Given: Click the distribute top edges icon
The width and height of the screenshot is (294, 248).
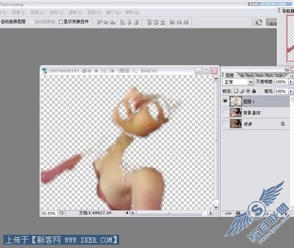Looking at the screenshot, I should tap(150, 22).
